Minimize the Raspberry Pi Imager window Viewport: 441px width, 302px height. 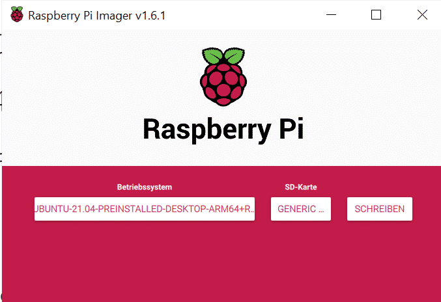coord(331,14)
